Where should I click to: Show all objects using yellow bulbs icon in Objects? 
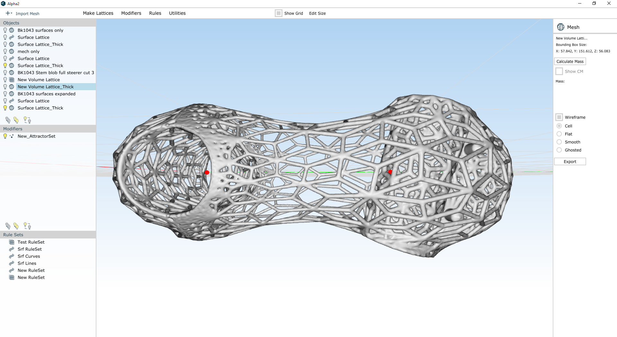click(16, 120)
